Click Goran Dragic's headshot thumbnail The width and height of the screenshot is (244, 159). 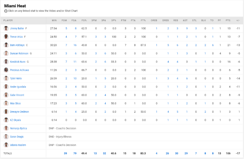(x=6, y=137)
